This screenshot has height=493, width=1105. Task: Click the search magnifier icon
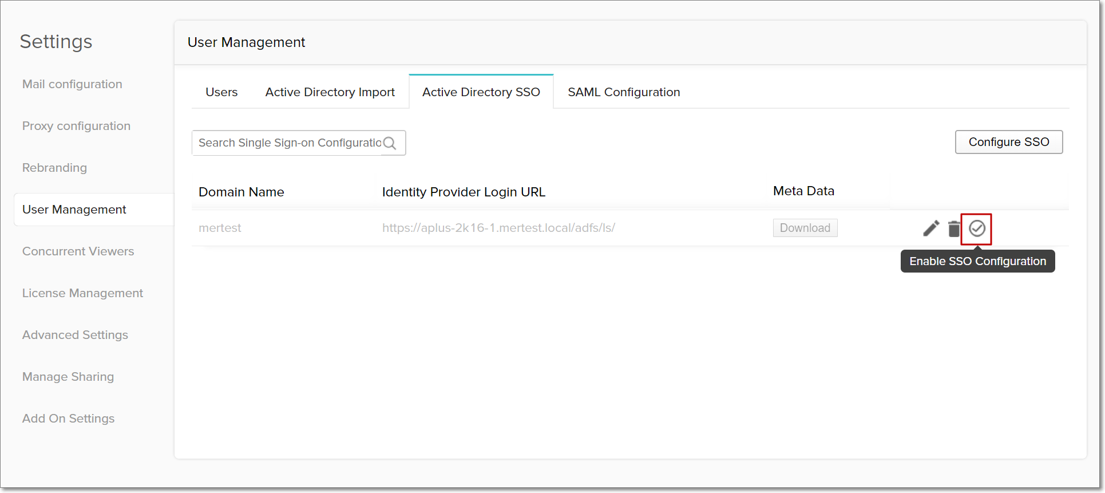click(x=390, y=143)
